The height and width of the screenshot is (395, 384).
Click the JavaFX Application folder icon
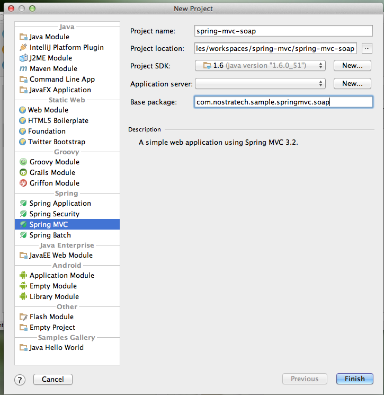[23, 90]
